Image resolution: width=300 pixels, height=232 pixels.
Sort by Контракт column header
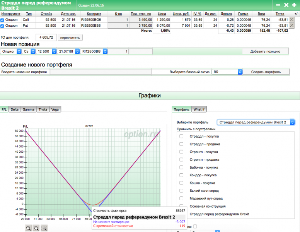tap(94, 14)
